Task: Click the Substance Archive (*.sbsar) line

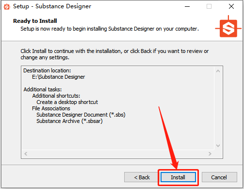Action: coord(69,121)
